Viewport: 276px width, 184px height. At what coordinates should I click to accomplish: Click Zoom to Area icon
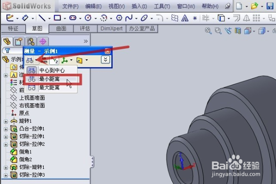218,31
